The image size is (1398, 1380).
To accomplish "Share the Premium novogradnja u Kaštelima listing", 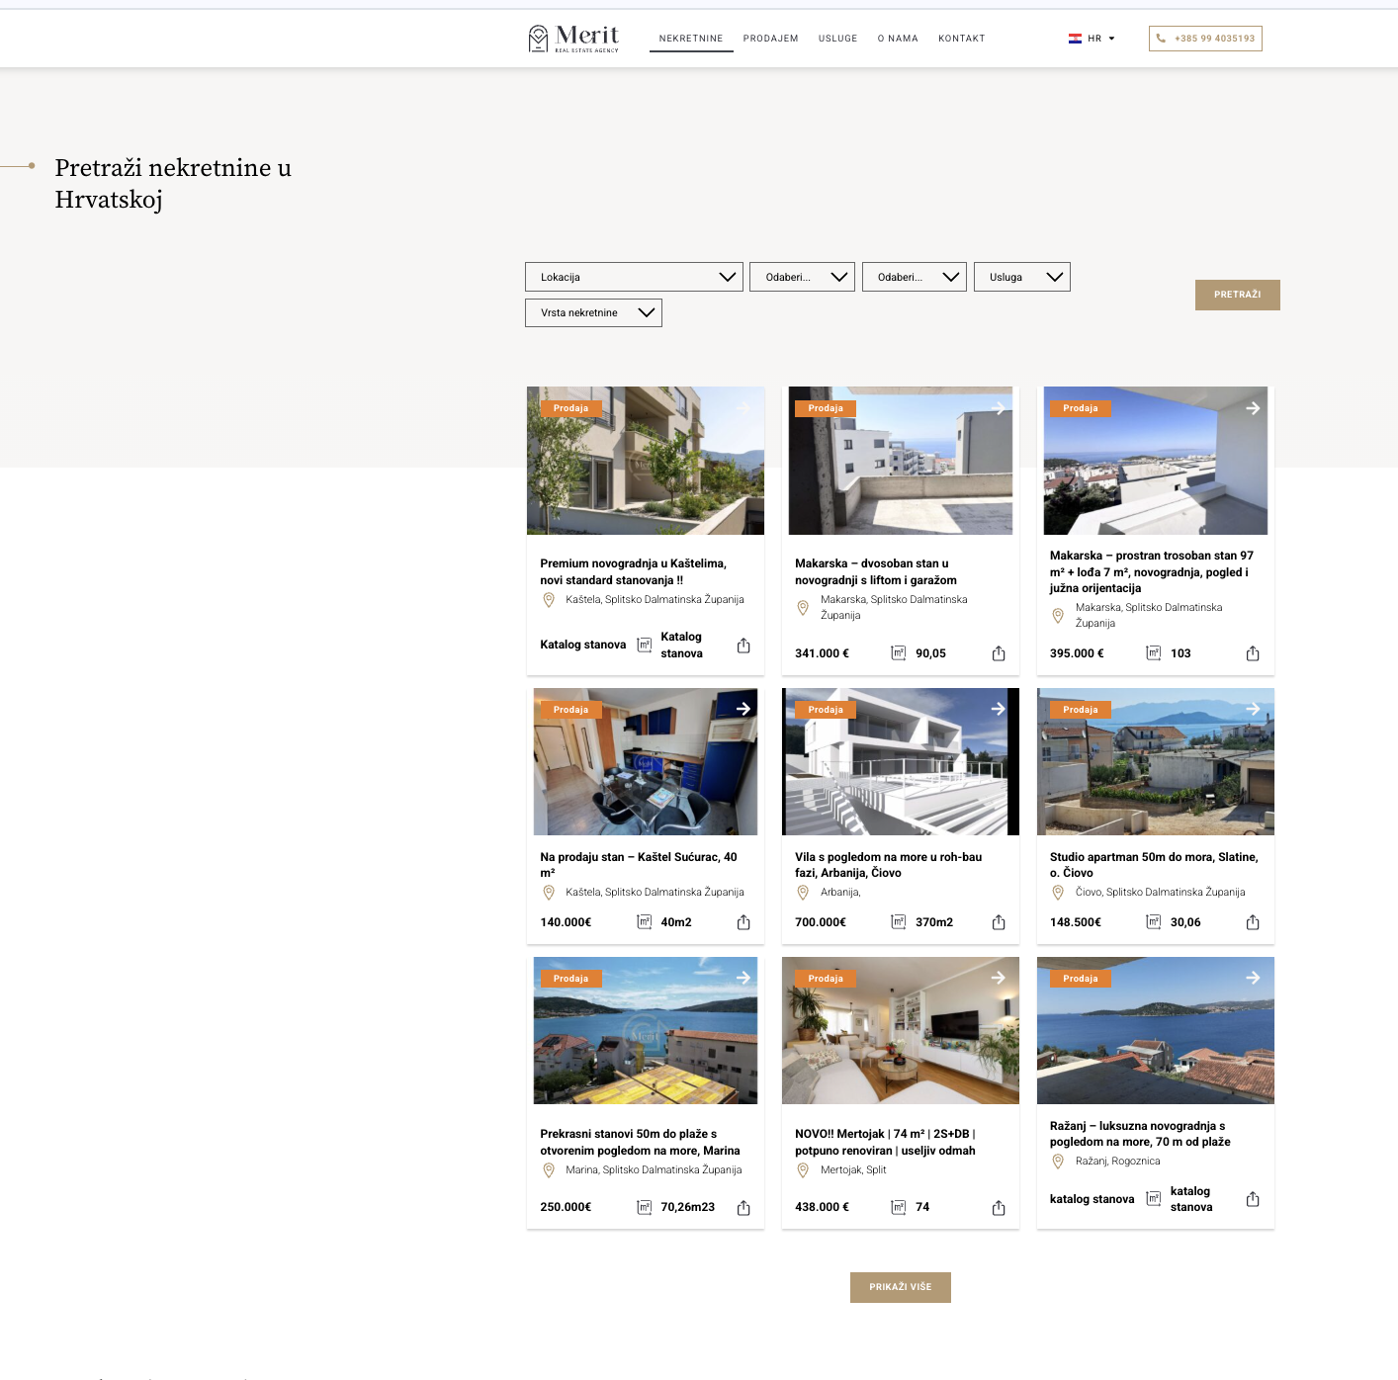I will point(743,646).
